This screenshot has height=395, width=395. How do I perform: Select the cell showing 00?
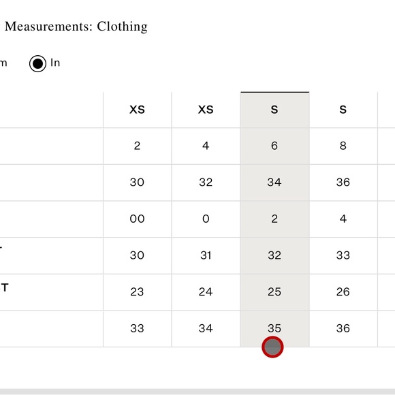pos(138,219)
